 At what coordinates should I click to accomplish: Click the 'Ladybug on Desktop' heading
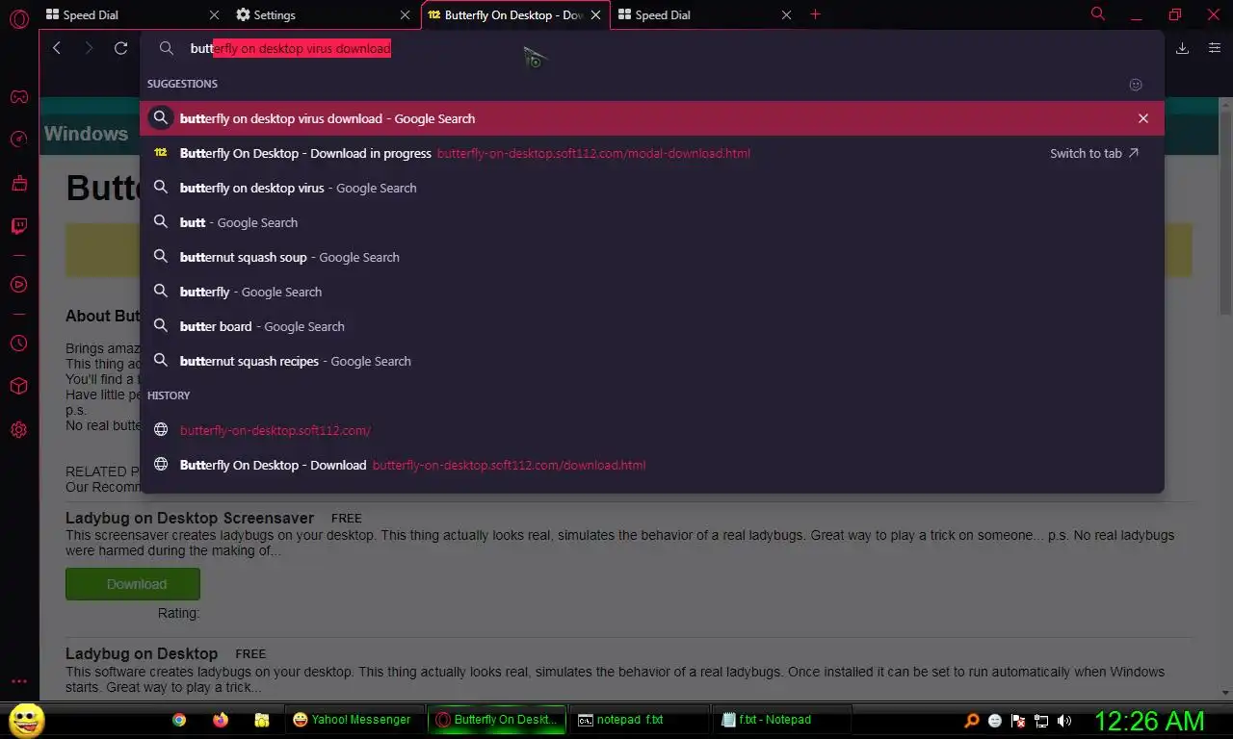tap(142, 653)
